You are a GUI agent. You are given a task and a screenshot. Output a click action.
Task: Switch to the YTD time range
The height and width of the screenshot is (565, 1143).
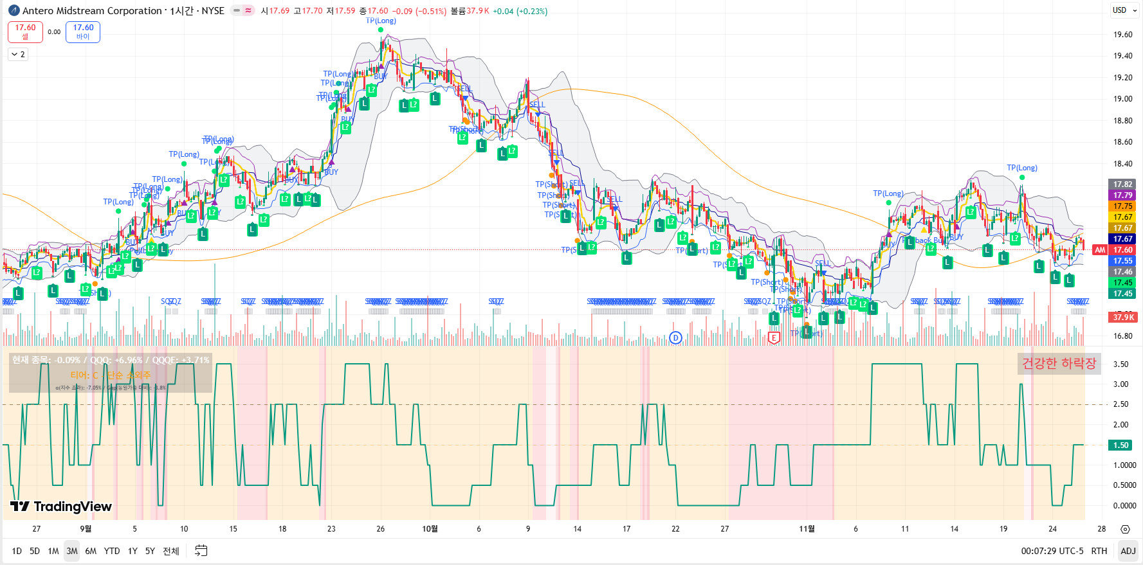[112, 551]
